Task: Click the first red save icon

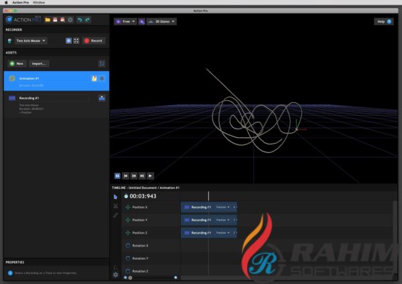Action: [55, 19]
